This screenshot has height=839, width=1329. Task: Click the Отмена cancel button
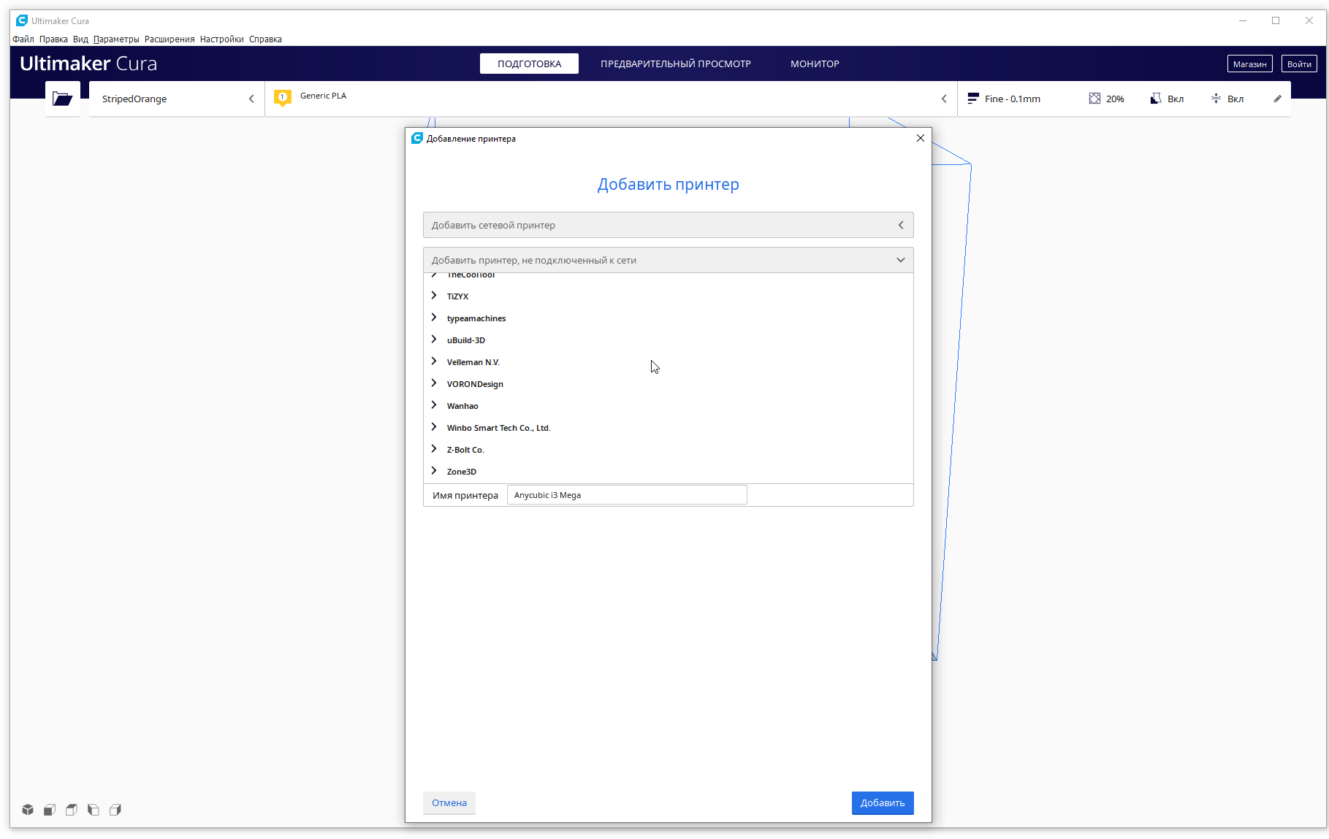449,802
